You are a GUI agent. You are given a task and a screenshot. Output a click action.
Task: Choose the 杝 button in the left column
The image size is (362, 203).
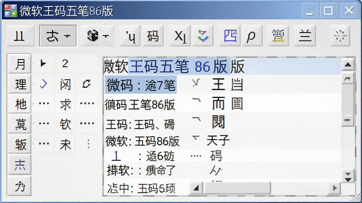coord(20,104)
